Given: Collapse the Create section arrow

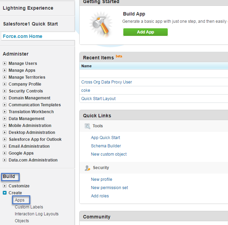Looking at the screenshot, I should coord(5,193).
